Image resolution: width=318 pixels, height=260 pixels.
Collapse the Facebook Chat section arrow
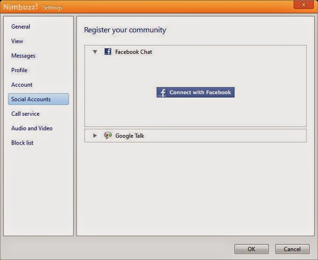click(95, 52)
